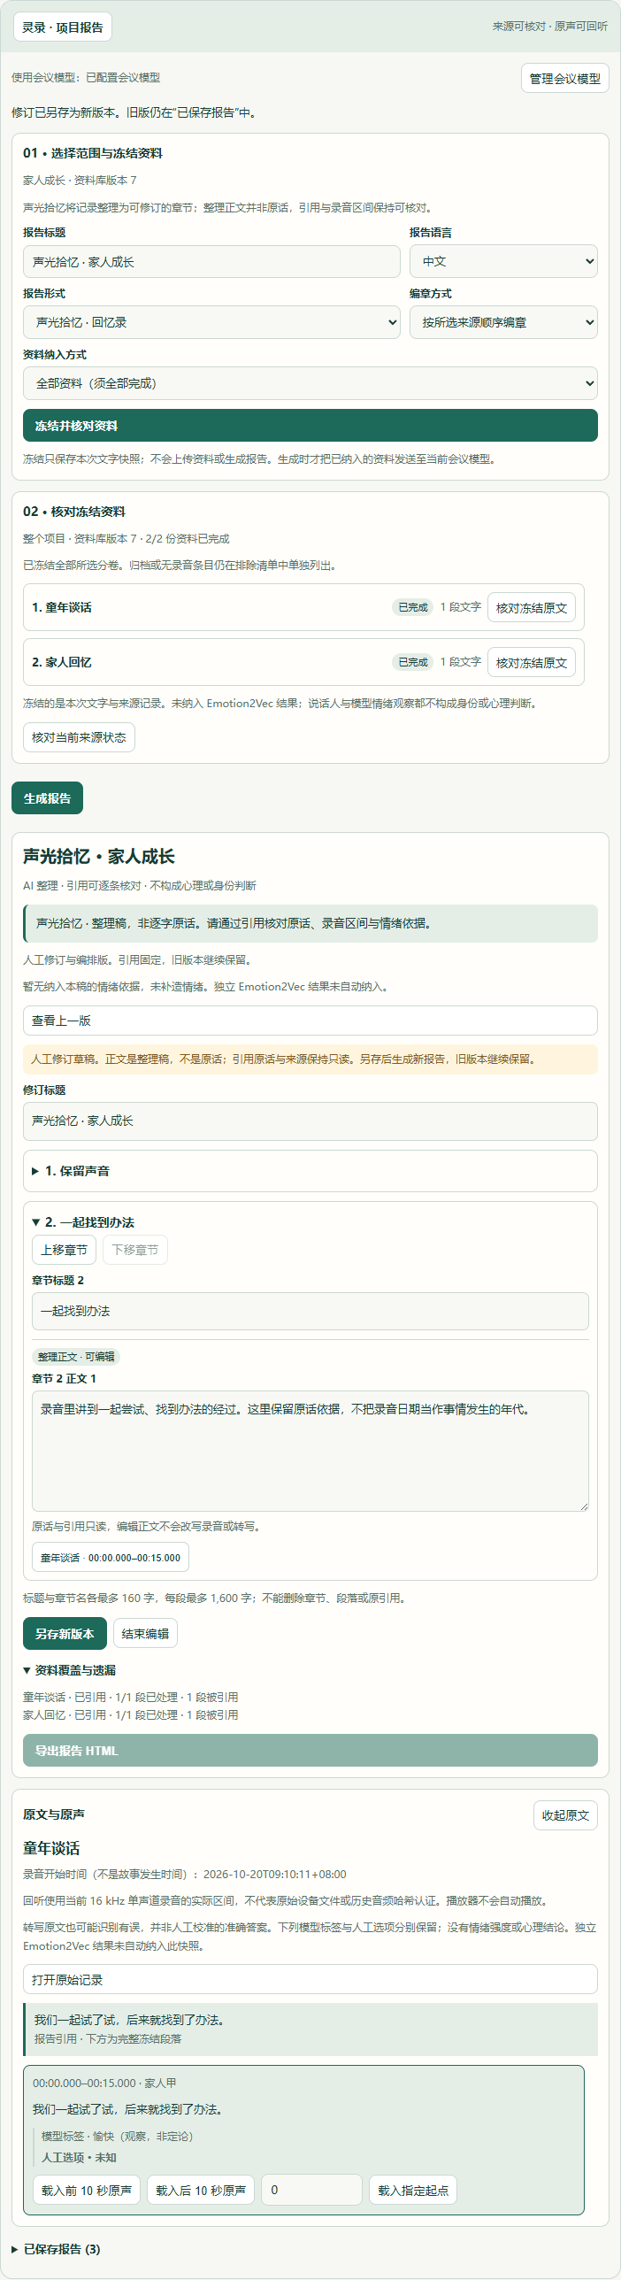Click the 下移章节 button
This screenshot has width=621, height=2280.
135,1250
